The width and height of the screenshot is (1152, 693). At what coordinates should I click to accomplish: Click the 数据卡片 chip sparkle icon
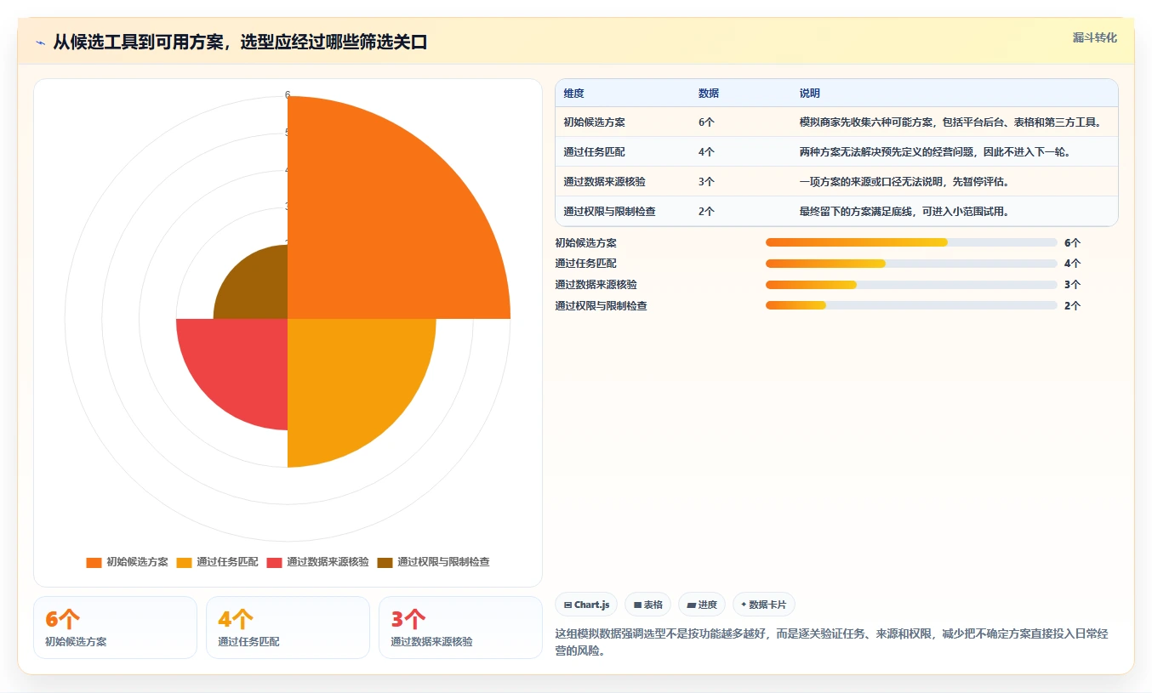744,605
